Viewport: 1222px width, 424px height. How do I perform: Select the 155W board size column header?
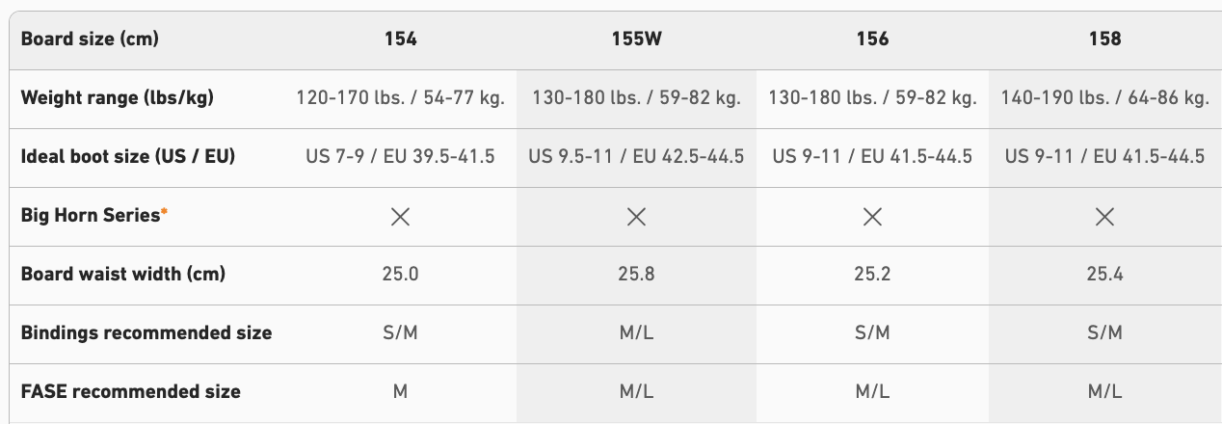[636, 40]
